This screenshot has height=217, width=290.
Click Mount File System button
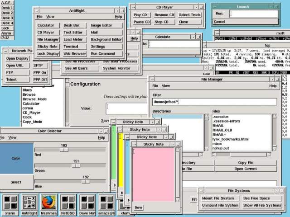coord(218,198)
